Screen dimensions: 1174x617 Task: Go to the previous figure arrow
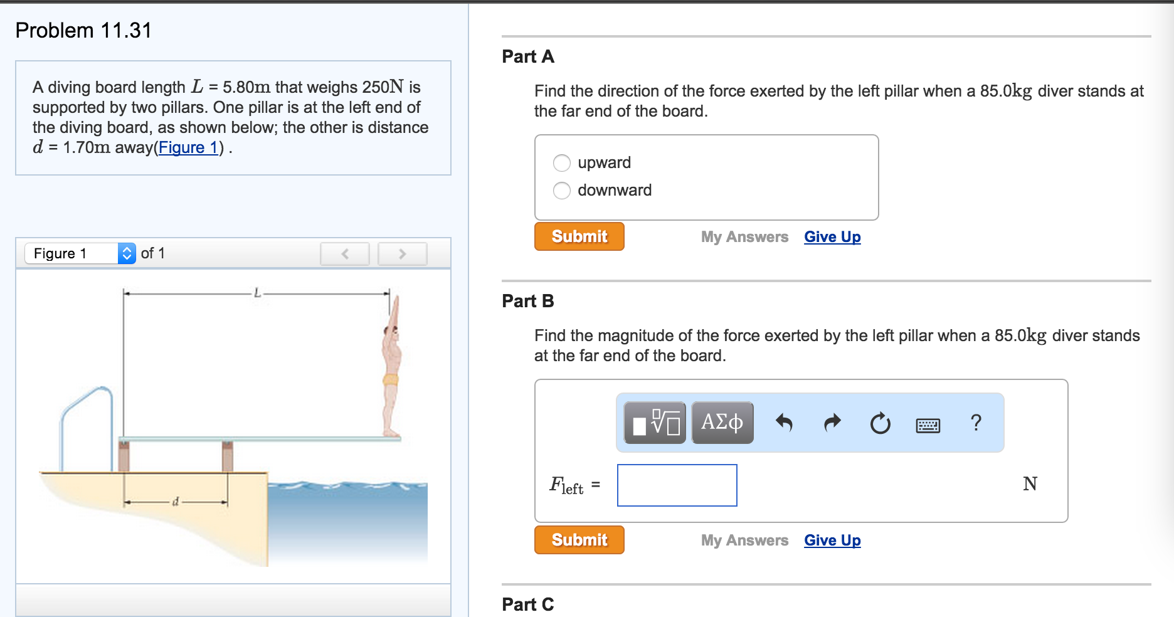[345, 253]
